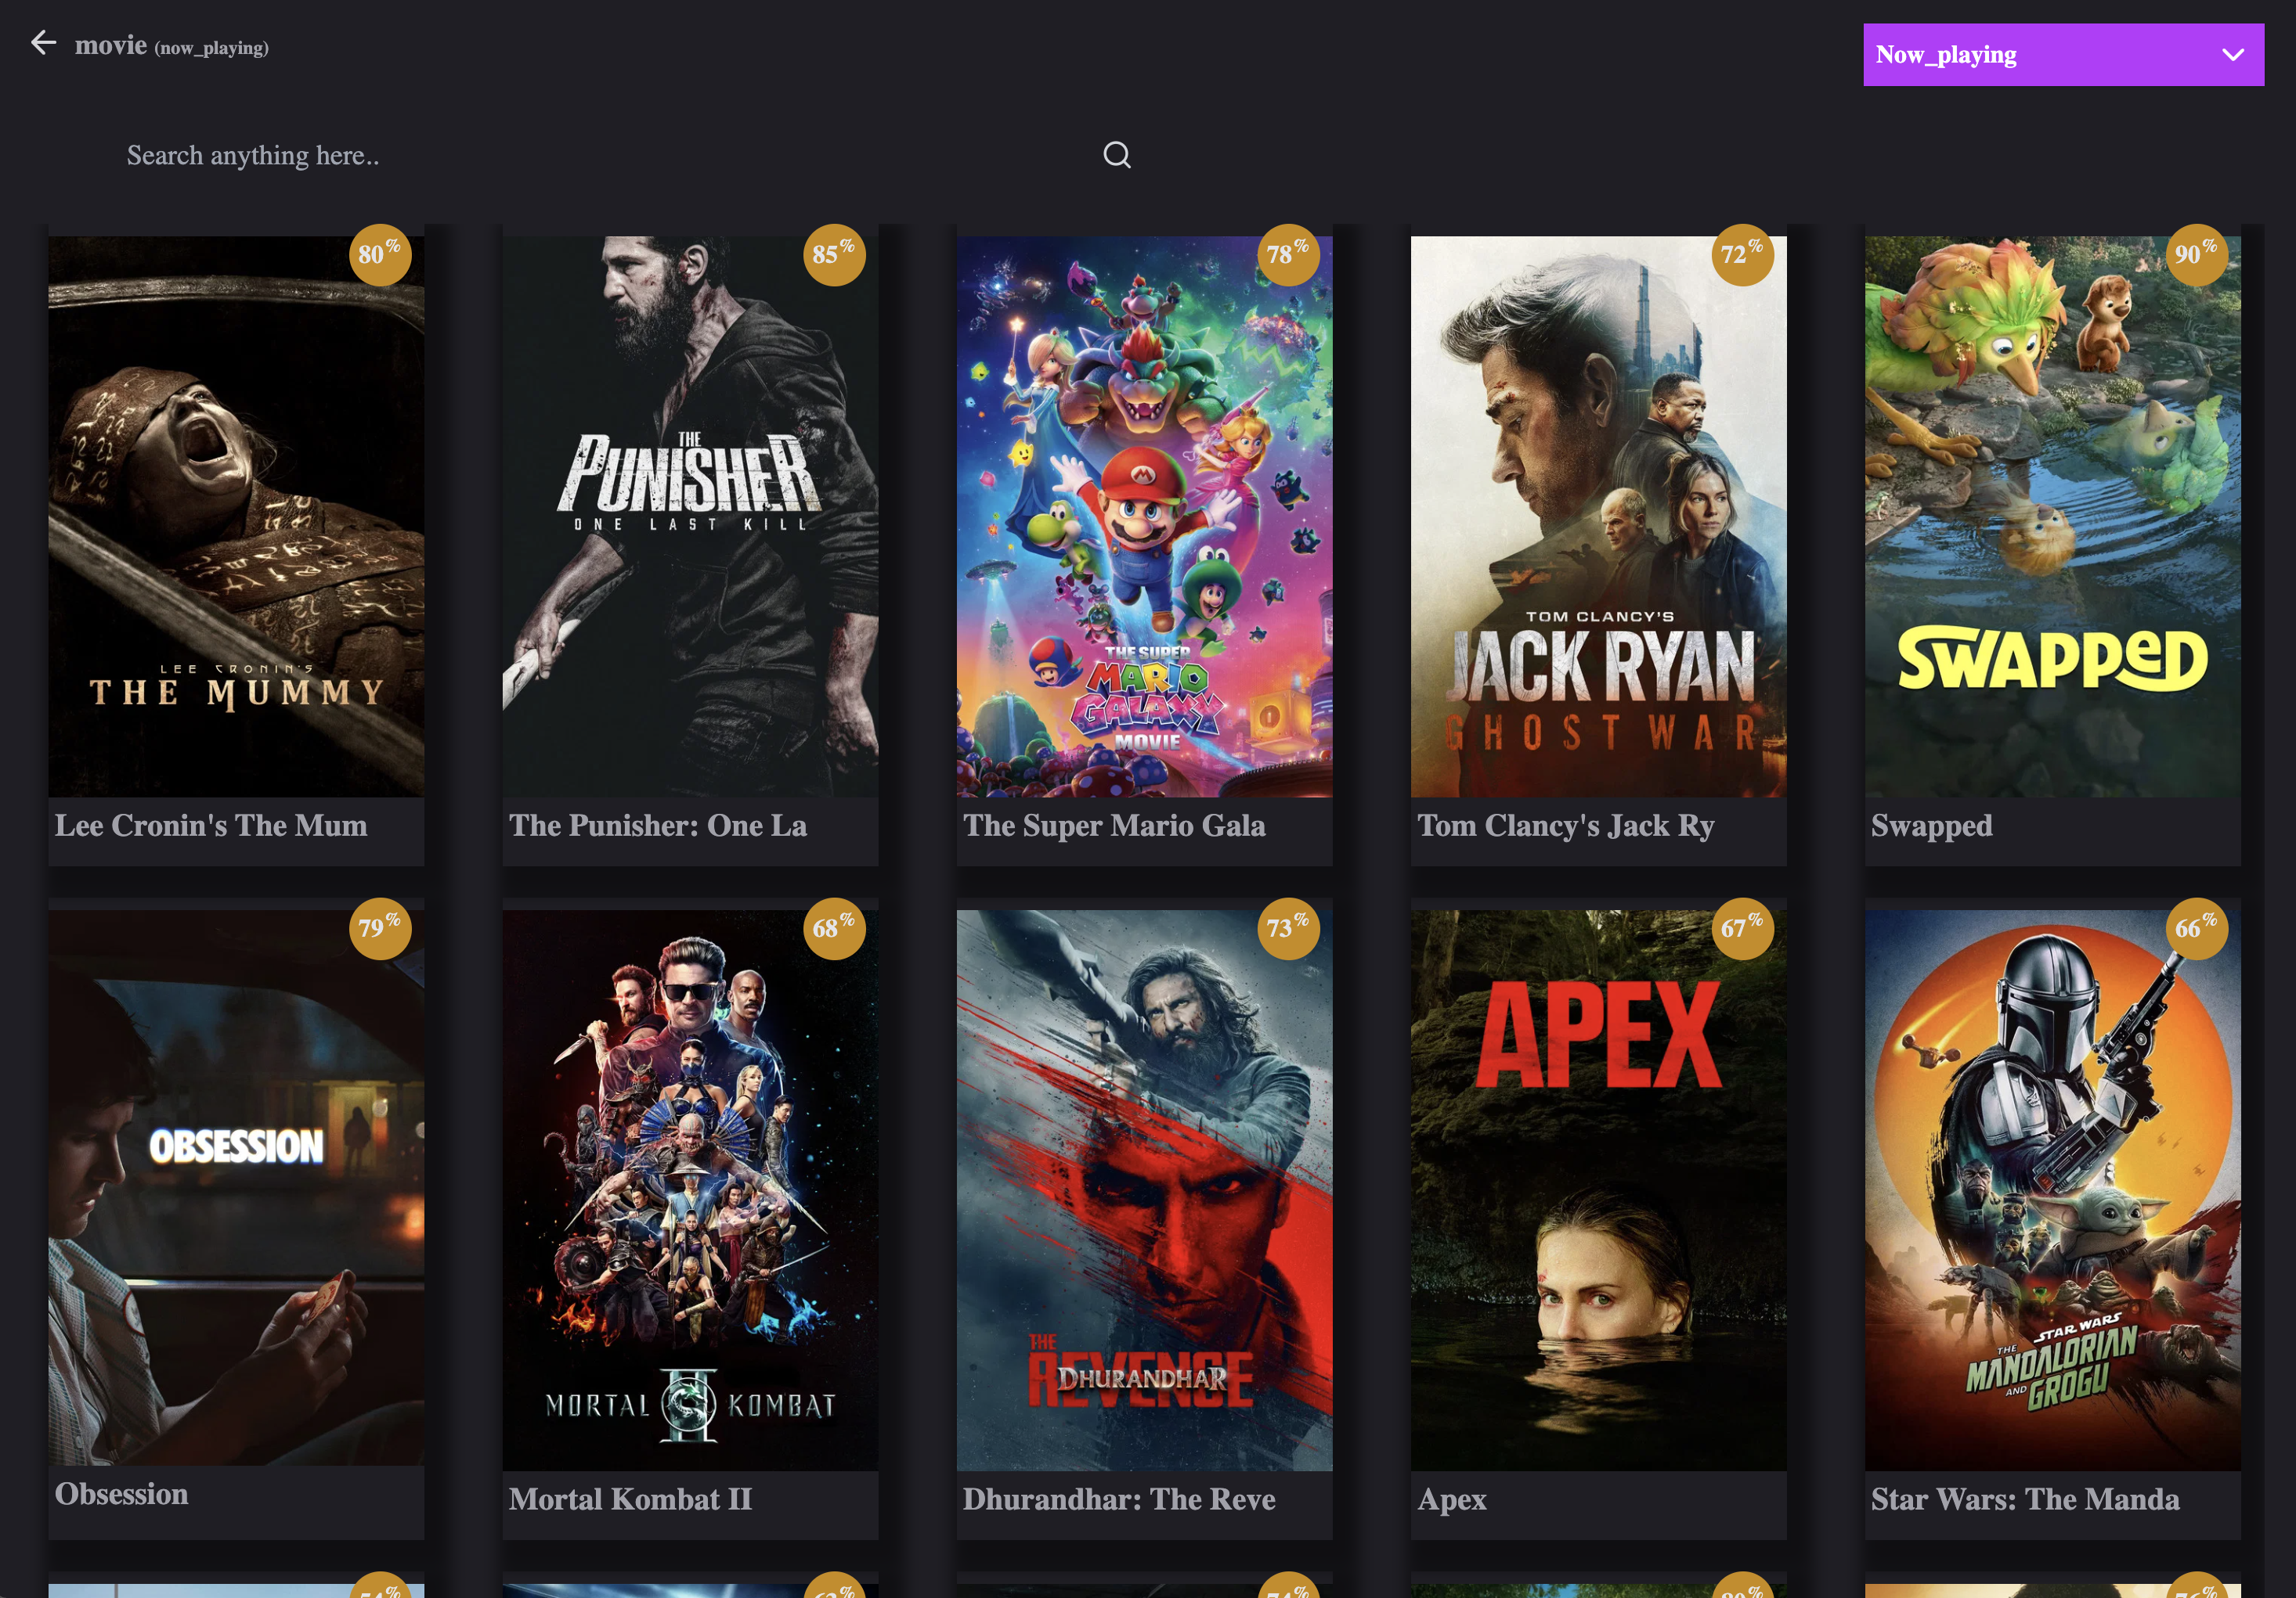Screen dimensions: 2296x1598
Task: Click the search magnifier icon
Action: (1117, 155)
